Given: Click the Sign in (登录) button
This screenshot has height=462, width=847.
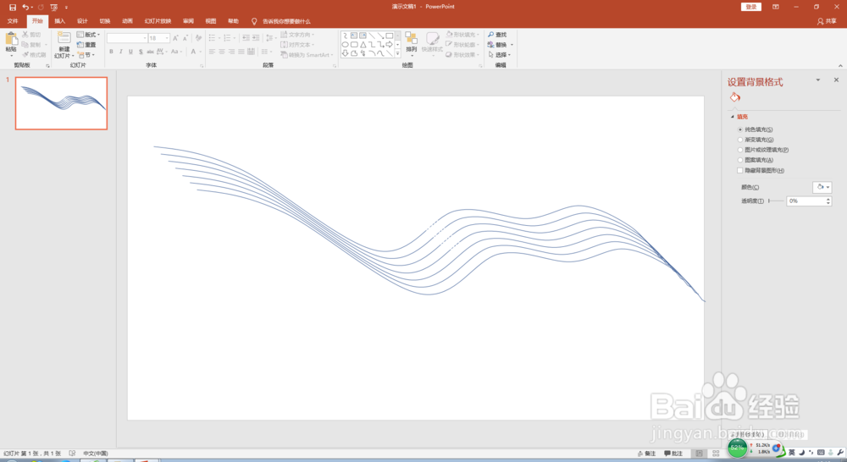Looking at the screenshot, I should click(x=750, y=7).
